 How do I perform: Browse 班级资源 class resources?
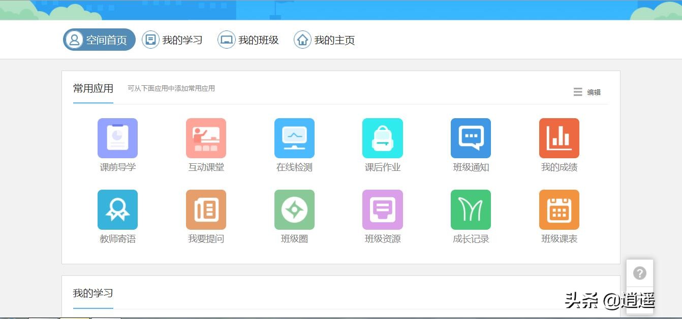pos(382,209)
